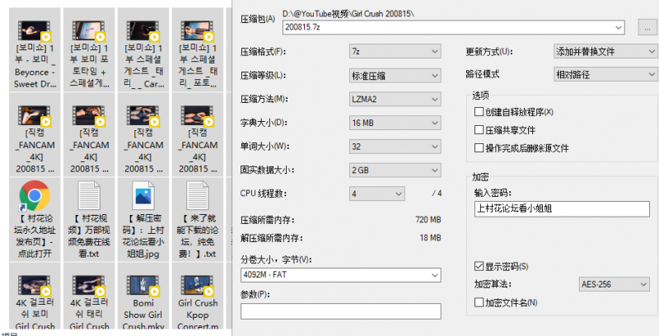Enable 加密文件名 checkbox
The image size is (659, 336).
479,302
